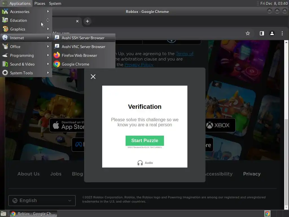Click the Sound & Video icon
The image size is (289, 217).
(x=5, y=64)
